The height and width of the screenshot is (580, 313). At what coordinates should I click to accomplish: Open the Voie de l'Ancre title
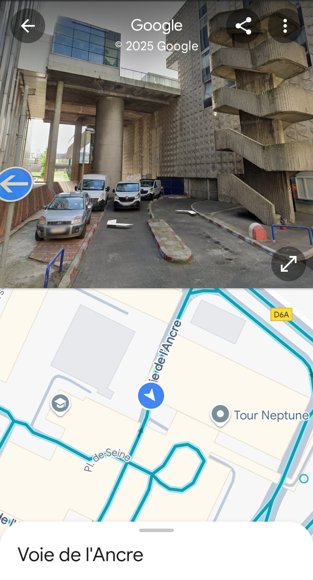click(x=81, y=555)
